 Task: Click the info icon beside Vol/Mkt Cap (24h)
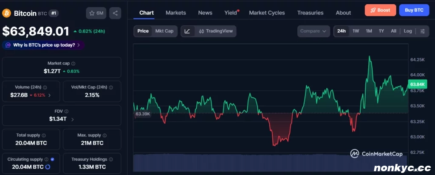click(111, 87)
